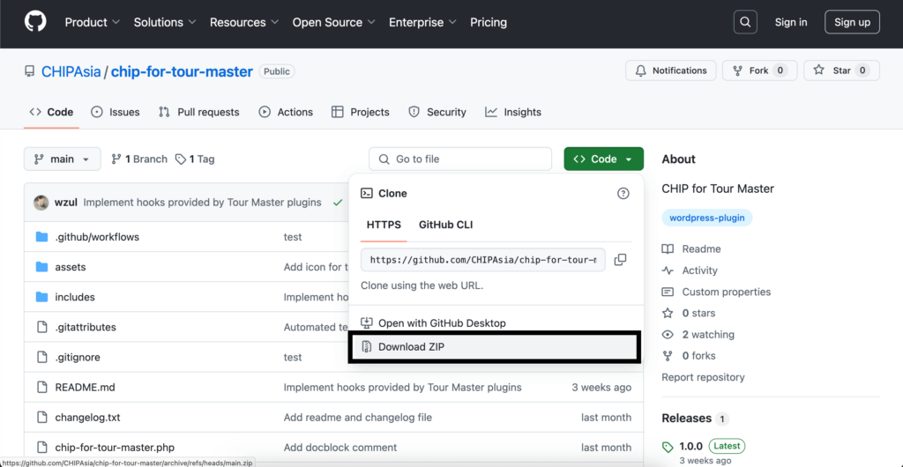
Task: Open the Issues tab
Action: 116,112
